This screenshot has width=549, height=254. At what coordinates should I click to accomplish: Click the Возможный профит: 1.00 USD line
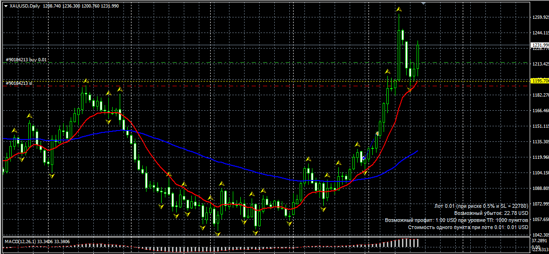tap(457, 221)
